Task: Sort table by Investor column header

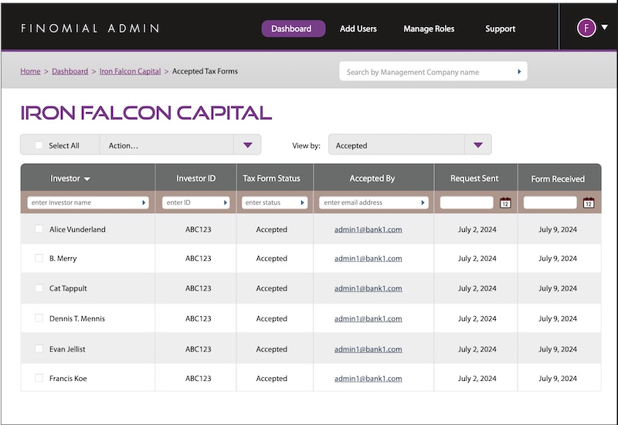Action: (70, 178)
